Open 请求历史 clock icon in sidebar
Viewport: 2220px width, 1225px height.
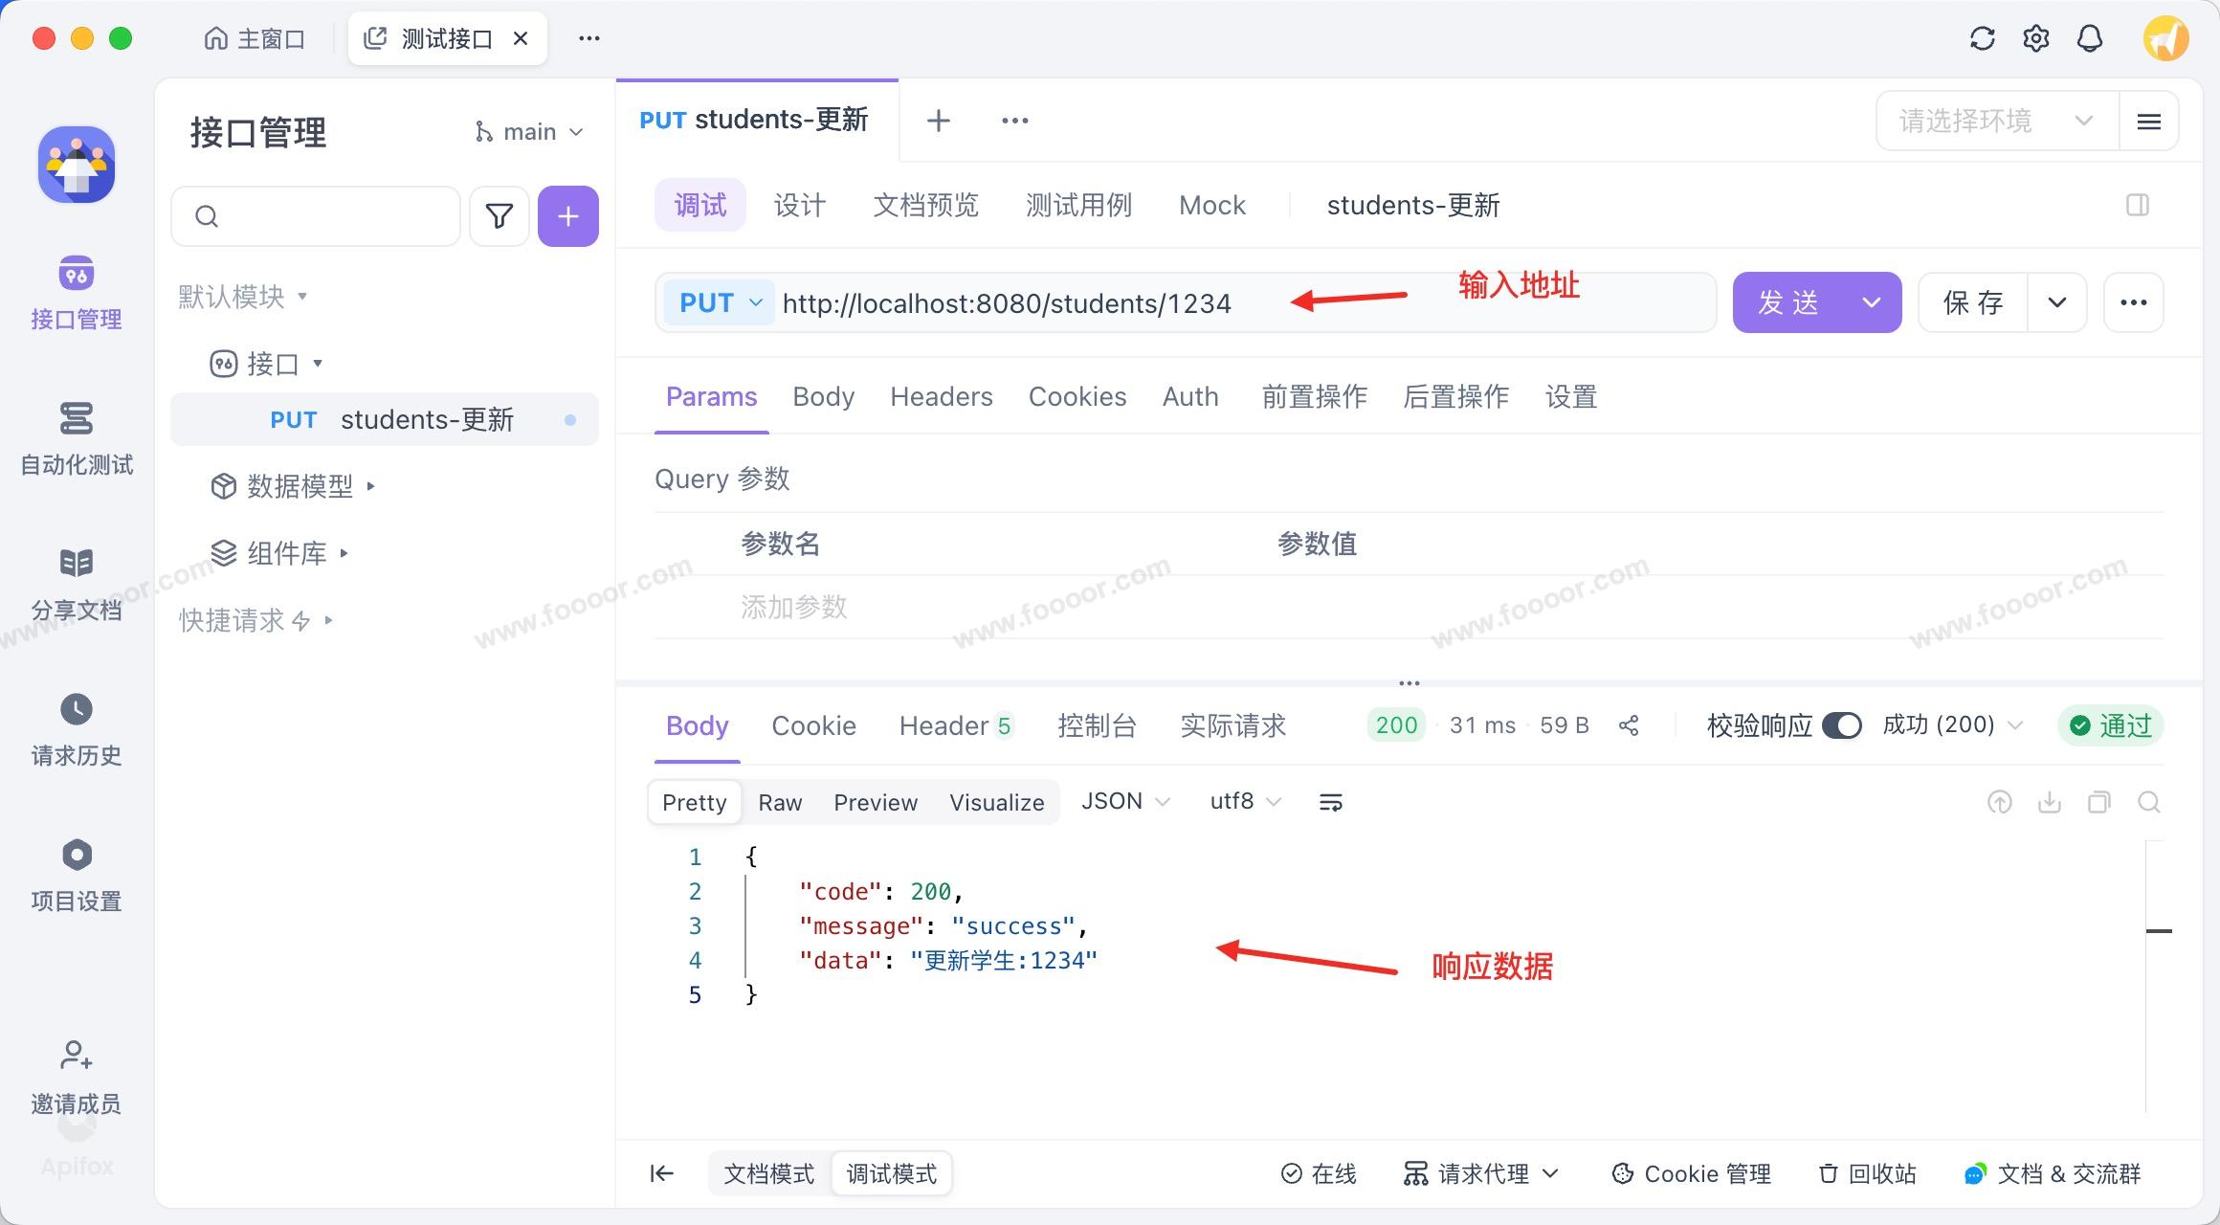pyautogui.click(x=77, y=709)
